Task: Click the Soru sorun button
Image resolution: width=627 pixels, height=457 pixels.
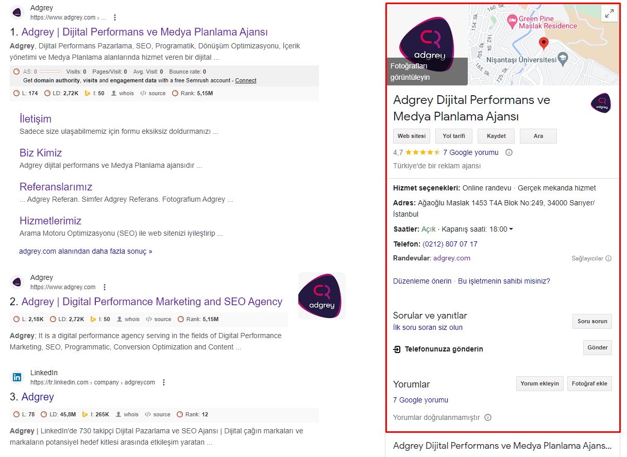Action: (592, 321)
